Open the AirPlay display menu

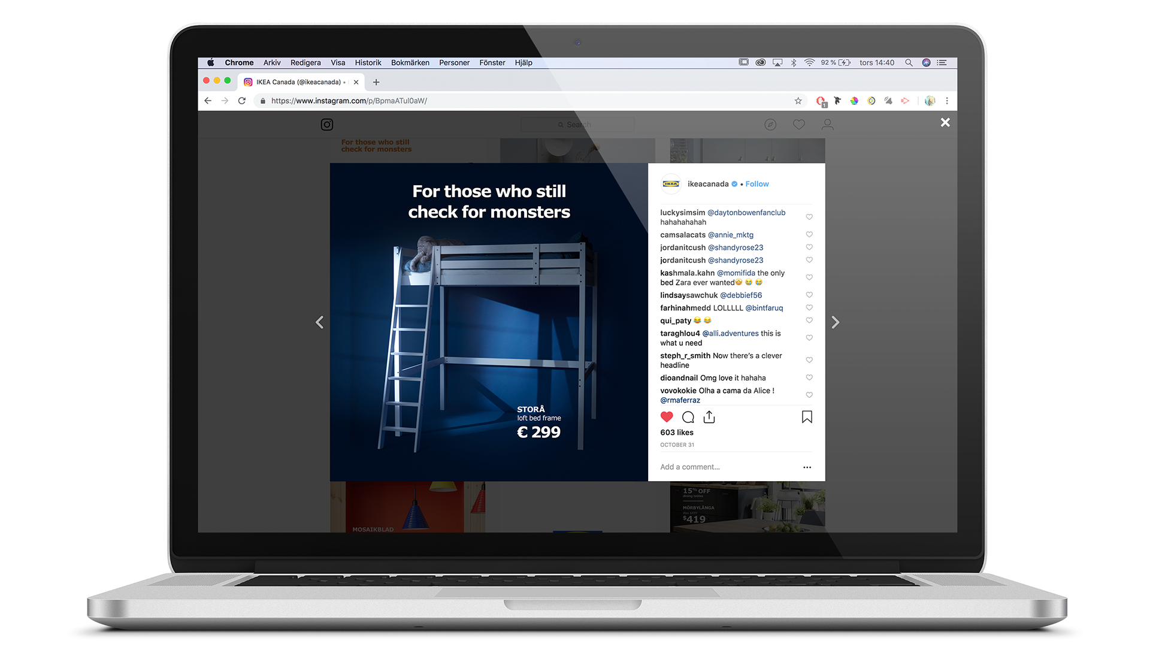pyautogui.click(x=777, y=62)
